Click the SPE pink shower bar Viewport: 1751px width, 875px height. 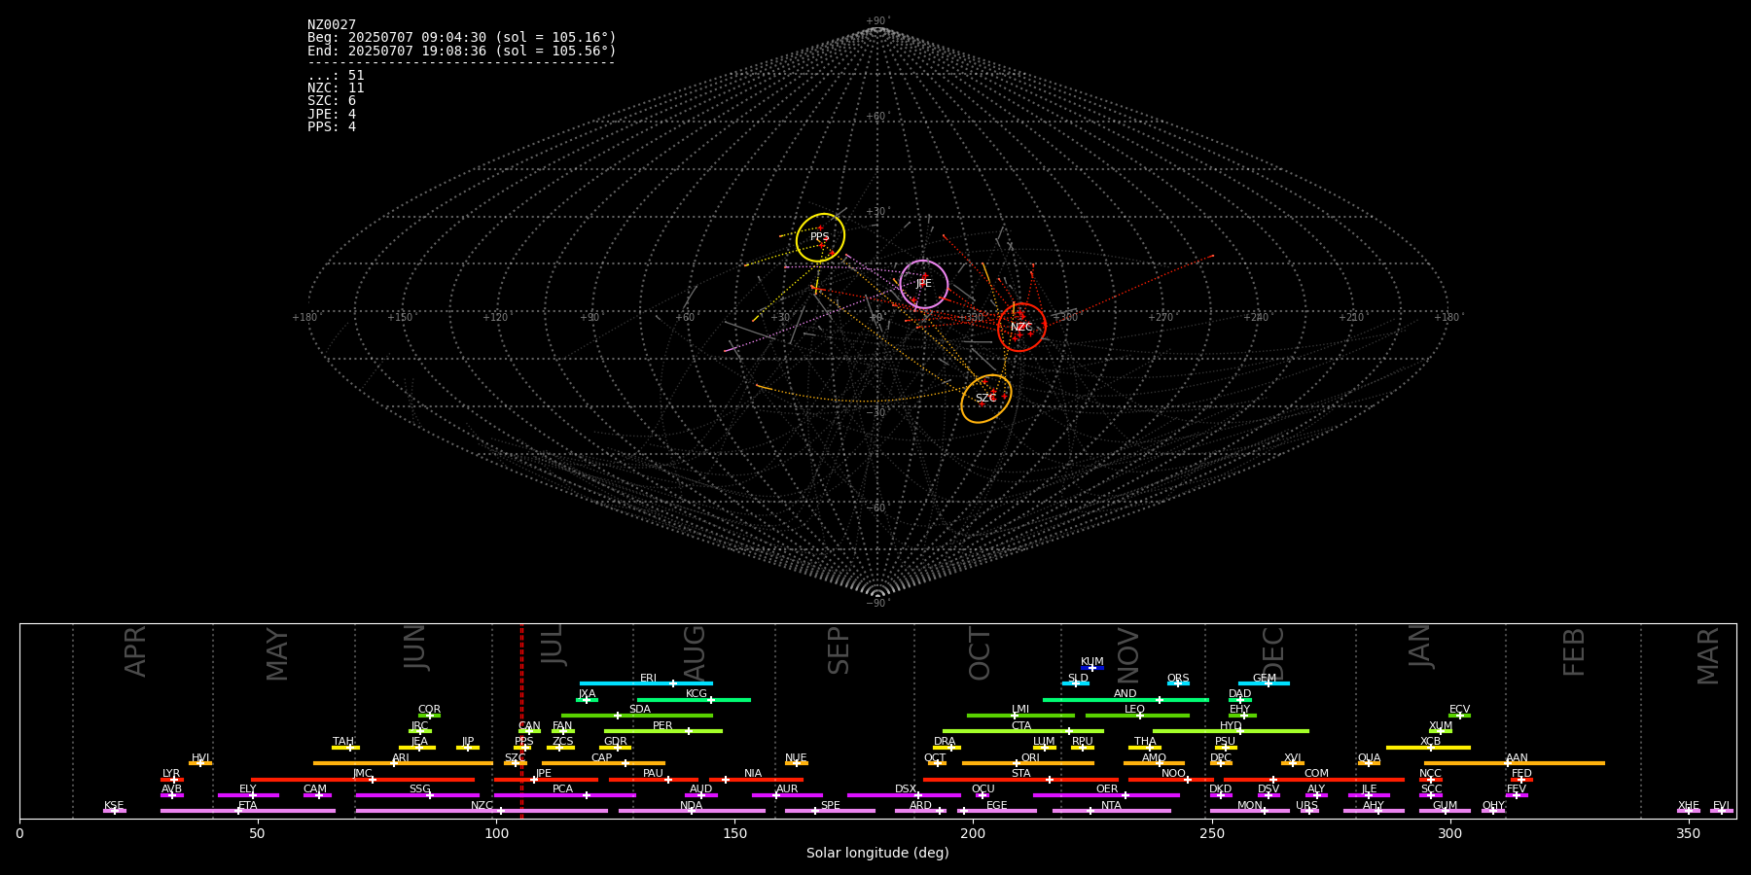(x=830, y=811)
